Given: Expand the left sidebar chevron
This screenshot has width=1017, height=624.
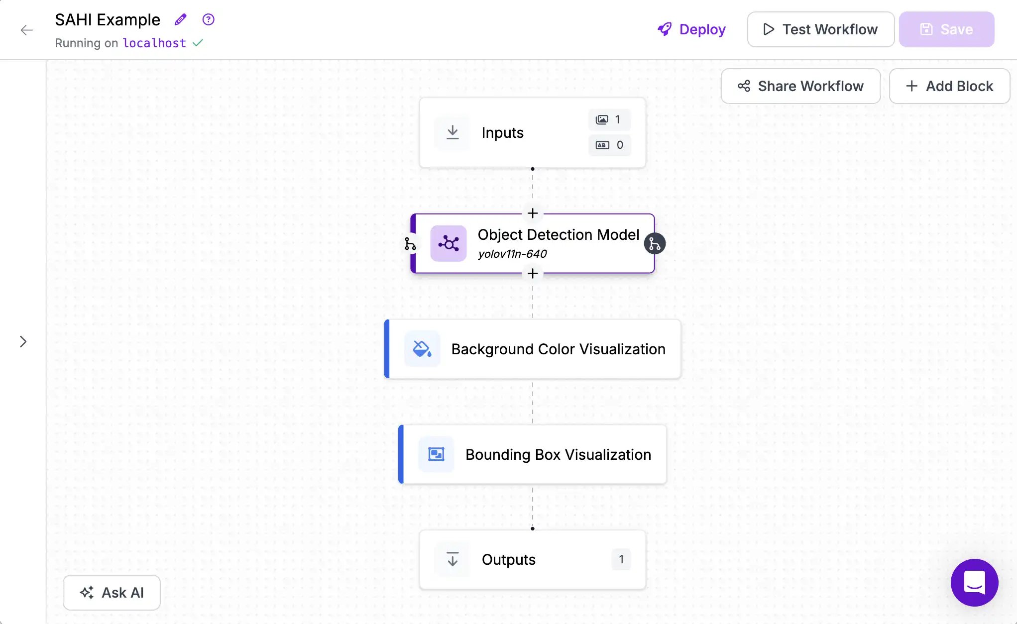Looking at the screenshot, I should (x=23, y=341).
